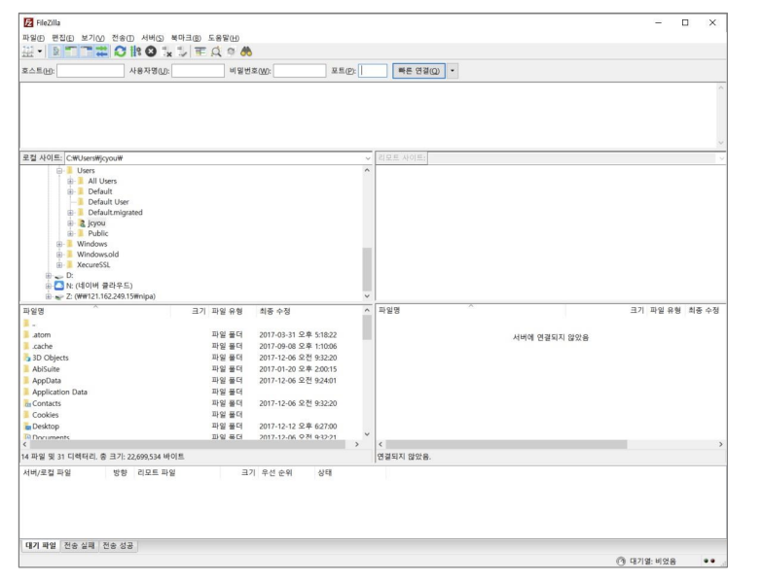Expand the Public folder

point(70,234)
